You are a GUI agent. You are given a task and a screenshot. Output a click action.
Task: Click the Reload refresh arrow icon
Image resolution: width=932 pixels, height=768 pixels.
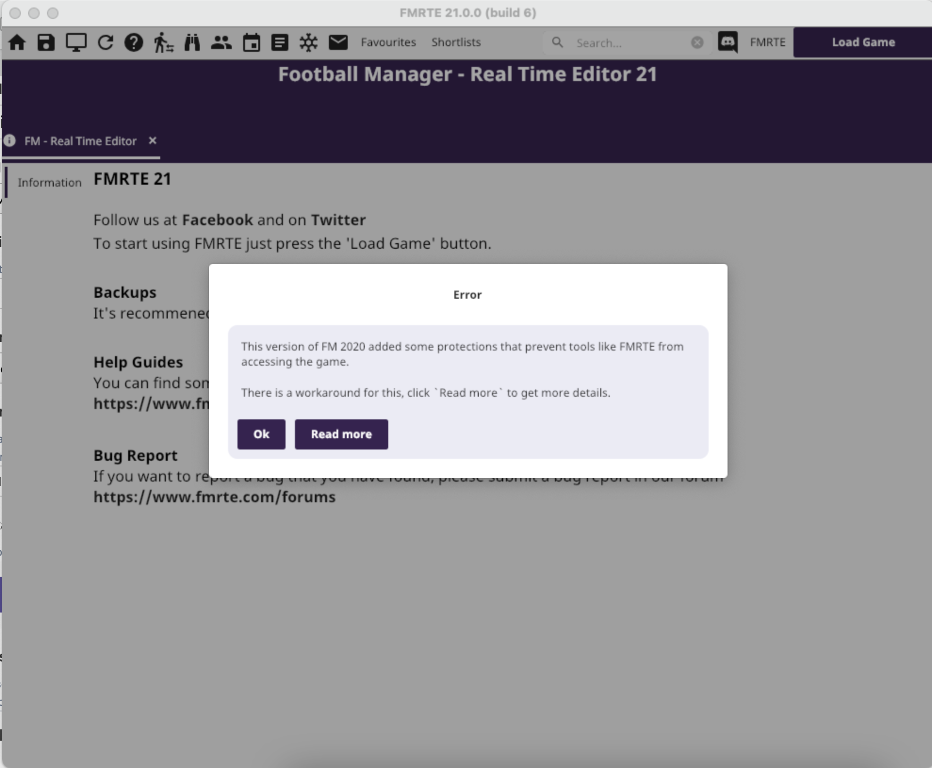[x=106, y=42]
